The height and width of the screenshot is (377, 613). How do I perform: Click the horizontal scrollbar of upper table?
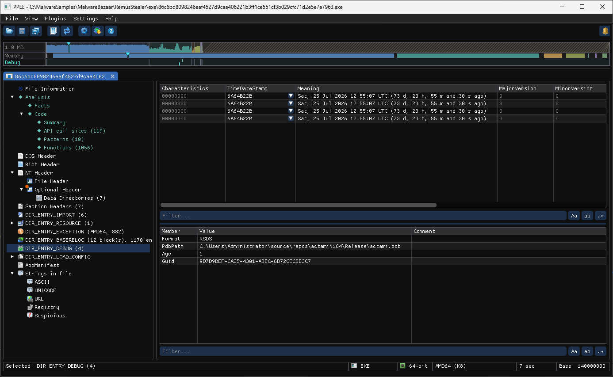pos(299,205)
